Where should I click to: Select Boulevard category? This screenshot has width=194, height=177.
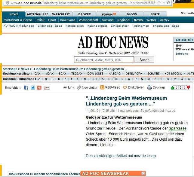coord(68,20)
